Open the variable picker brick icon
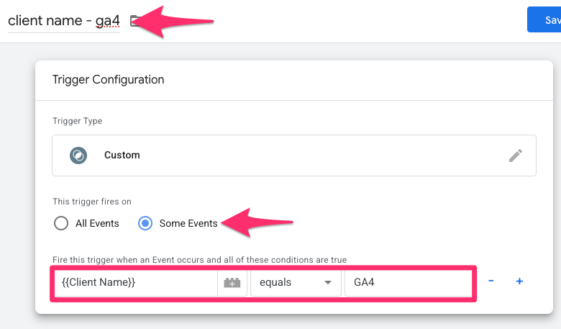 pos(232,282)
